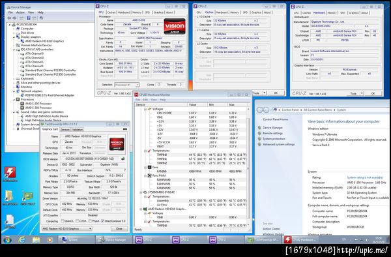Click the blue Help icon in Device Manager toolbar

(x=29, y=18)
